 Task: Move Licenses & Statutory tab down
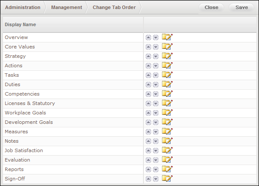click(x=155, y=104)
